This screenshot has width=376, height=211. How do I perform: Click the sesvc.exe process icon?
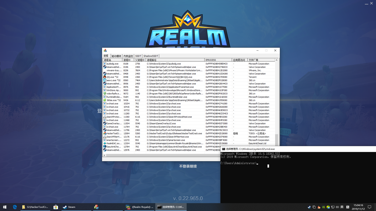(105, 80)
